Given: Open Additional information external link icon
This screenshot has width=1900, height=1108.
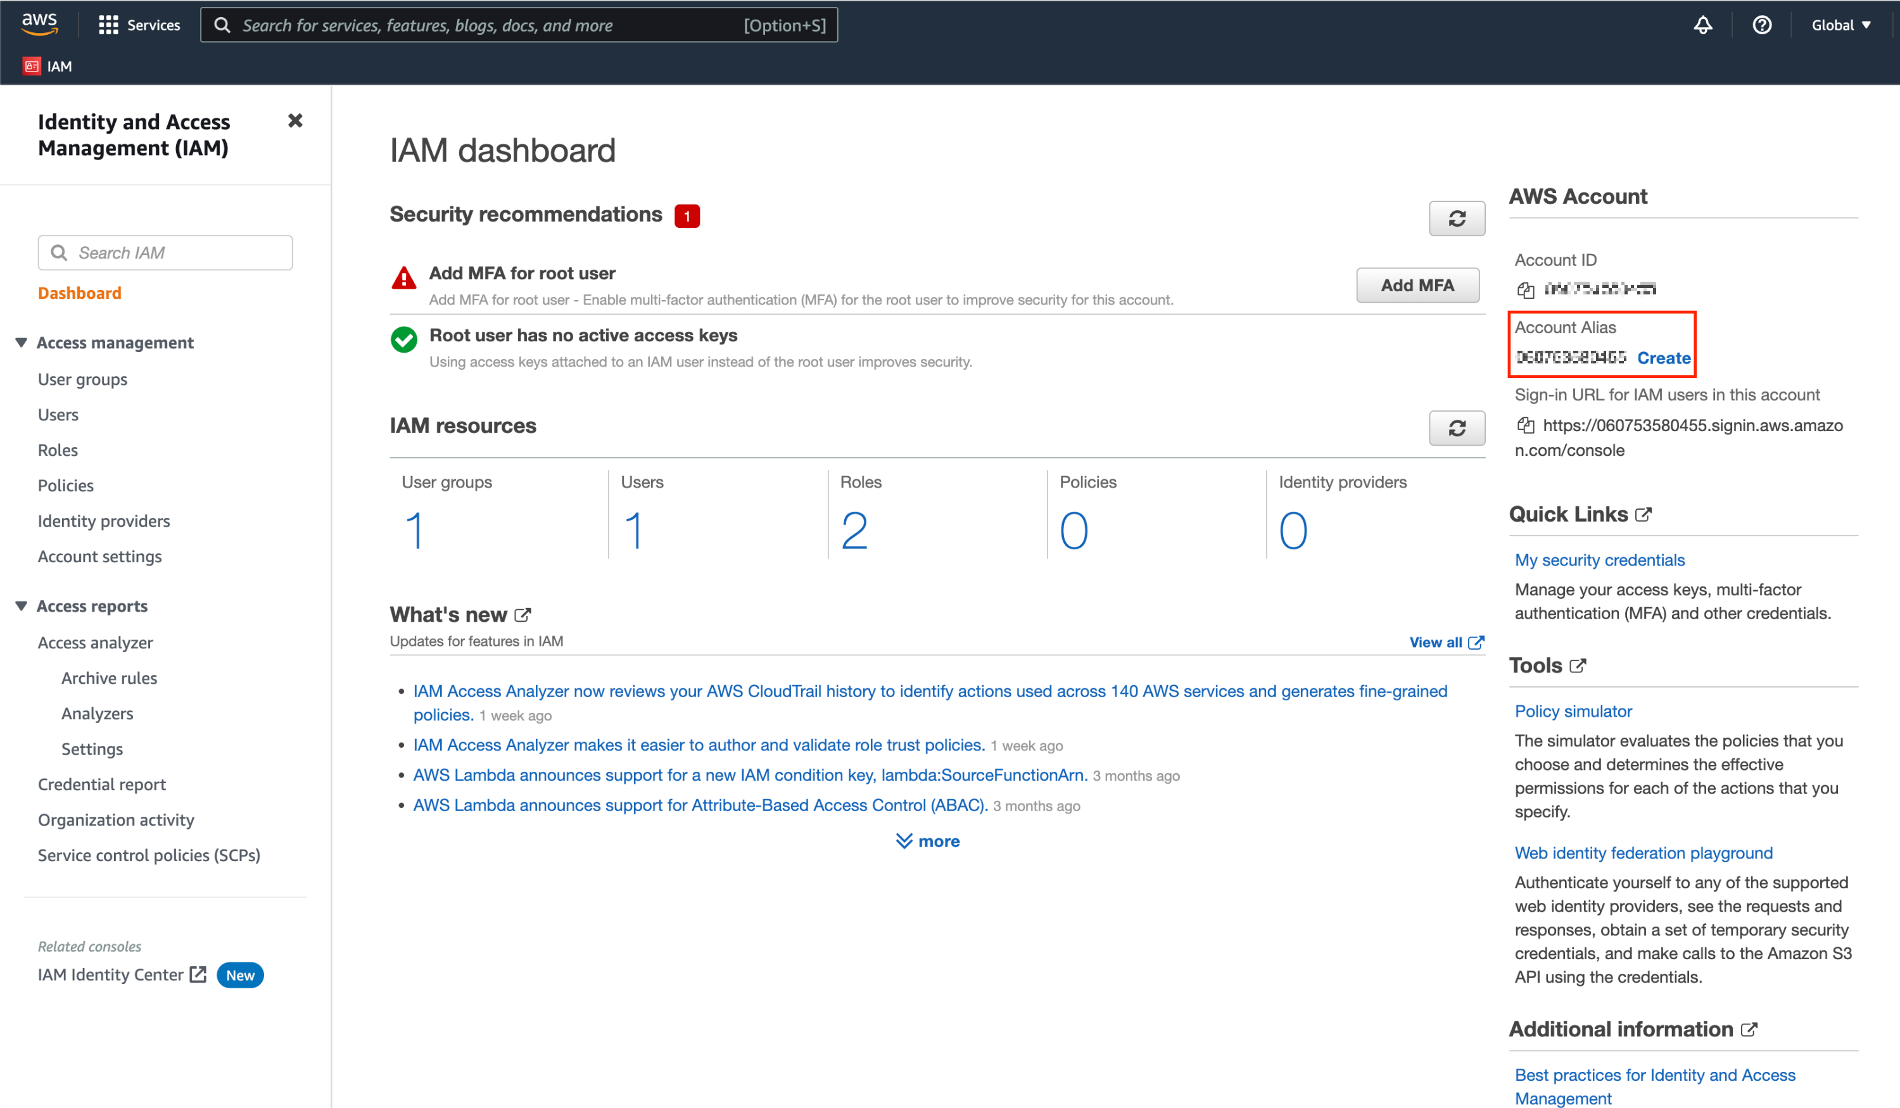Looking at the screenshot, I should [x=1749, y=1029].
